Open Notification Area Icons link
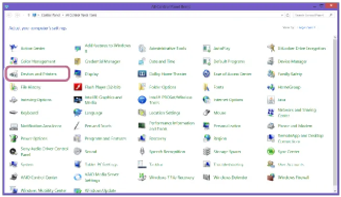Viewport: 341px width, 197px height. tap(41, 126)
